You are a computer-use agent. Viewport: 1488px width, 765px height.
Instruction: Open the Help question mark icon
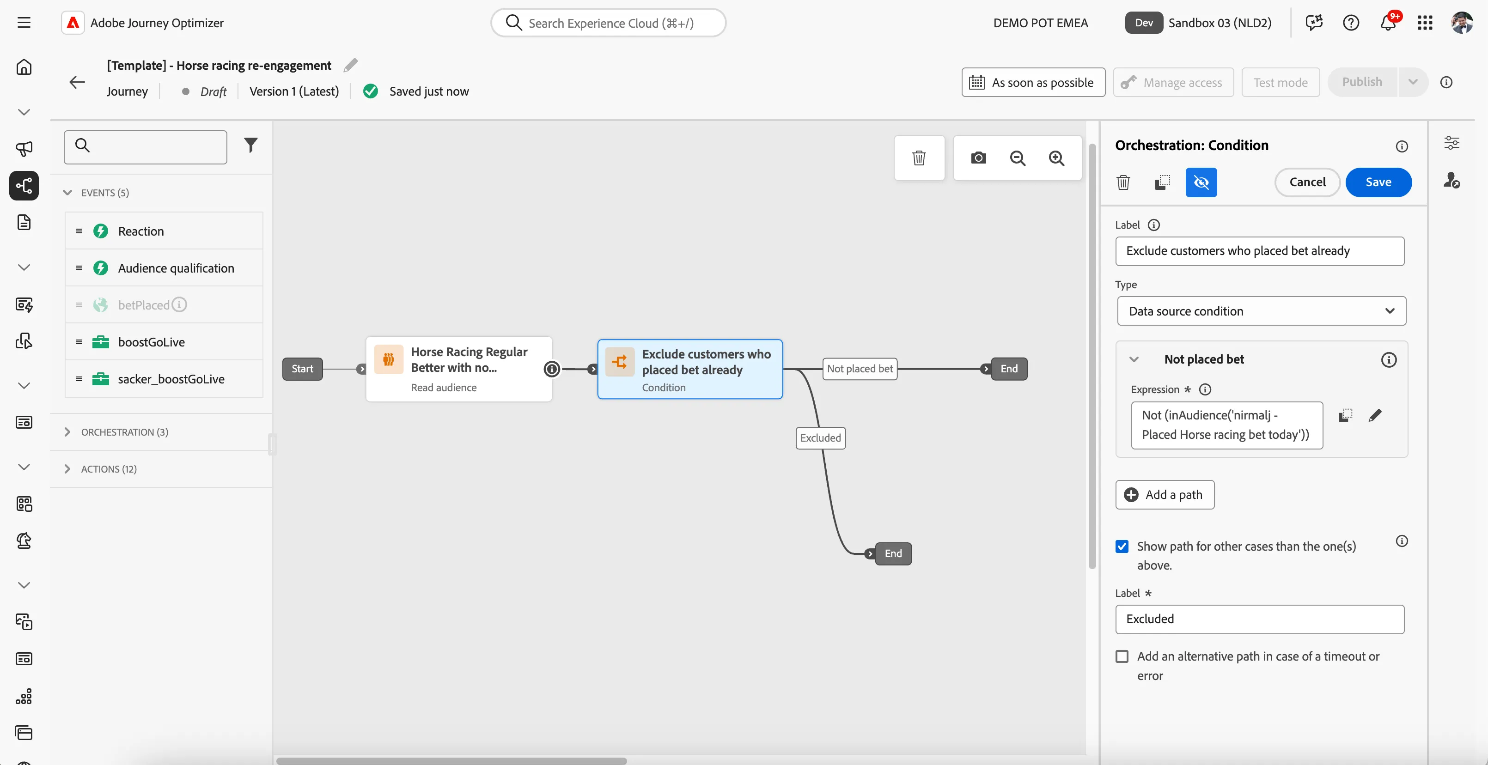[x=1350, y=23]
